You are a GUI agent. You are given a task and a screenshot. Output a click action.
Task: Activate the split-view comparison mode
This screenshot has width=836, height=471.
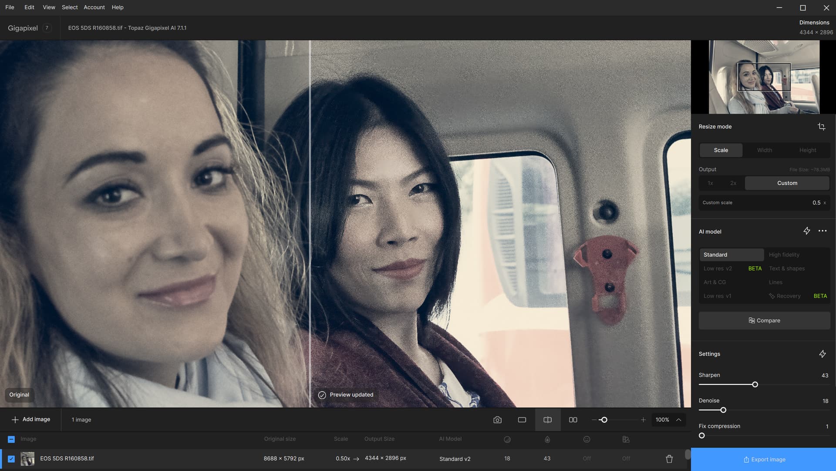(x=547, y=420)
